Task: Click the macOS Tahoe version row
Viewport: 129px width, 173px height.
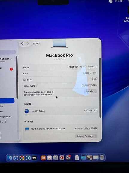Action: pos(60,111)
